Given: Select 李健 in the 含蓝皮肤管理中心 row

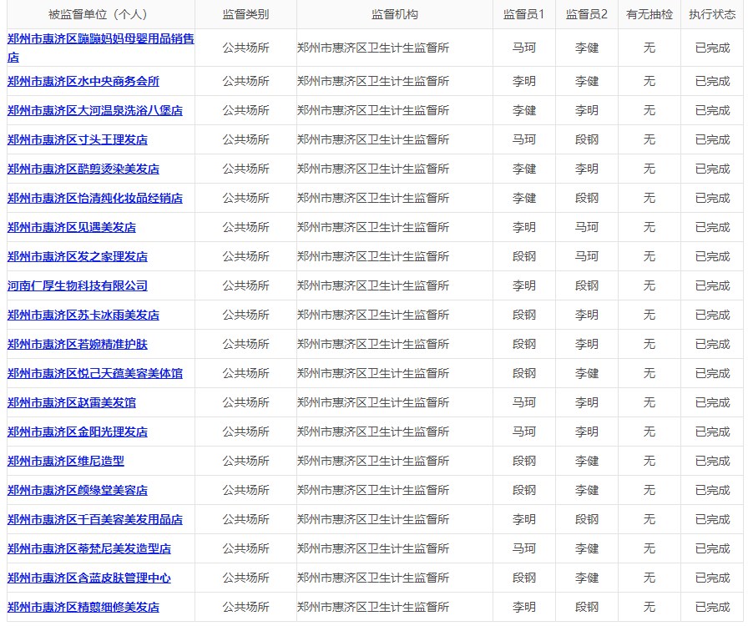Looking at the screenshot, I should point(587,578).
